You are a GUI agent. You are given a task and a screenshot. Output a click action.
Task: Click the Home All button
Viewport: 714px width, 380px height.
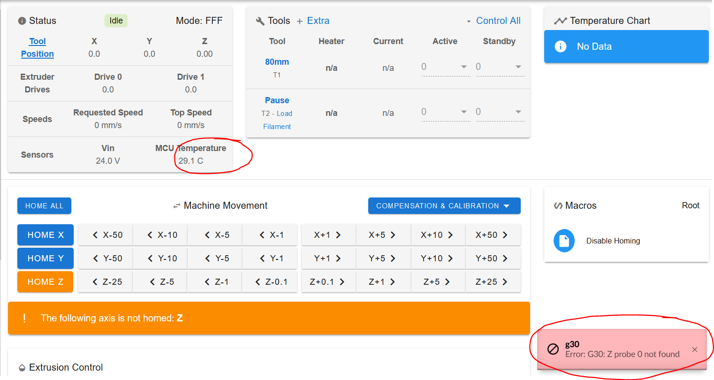point(44,206)
